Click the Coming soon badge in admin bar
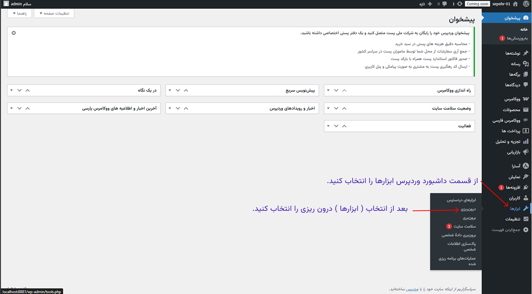532x294 pixels. click(x=477, y=4)
